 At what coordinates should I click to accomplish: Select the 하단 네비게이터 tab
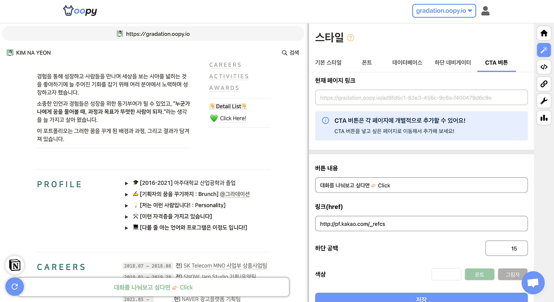coord(453,62)
